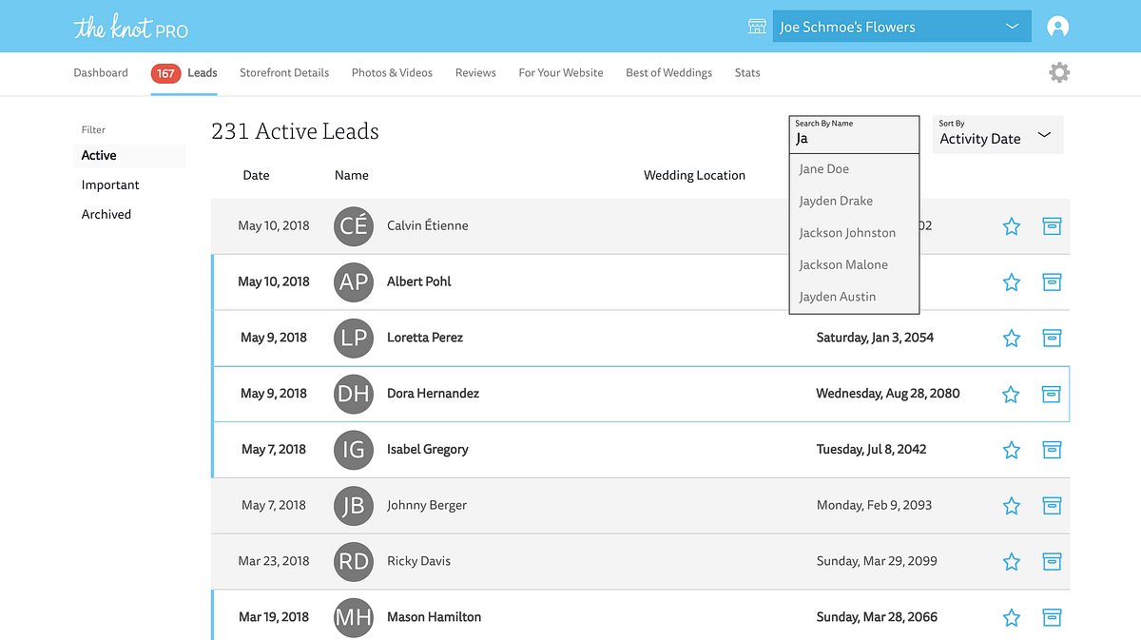Image resolution: width=1141 pixels, height=640 pixels.
Task: Filter leads by Active
Action: [129, 156]
